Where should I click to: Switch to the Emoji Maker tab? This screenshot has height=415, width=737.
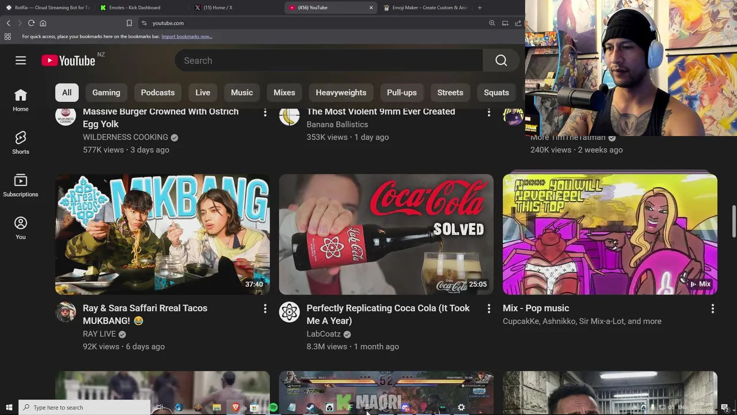(x=425, y=7)
